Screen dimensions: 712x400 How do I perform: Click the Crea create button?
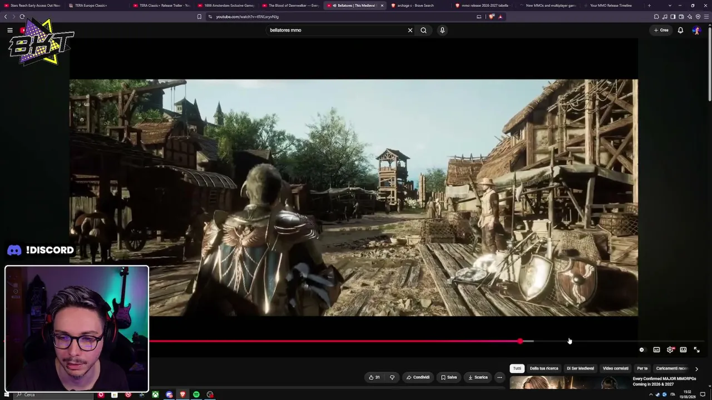coord(661,30)
